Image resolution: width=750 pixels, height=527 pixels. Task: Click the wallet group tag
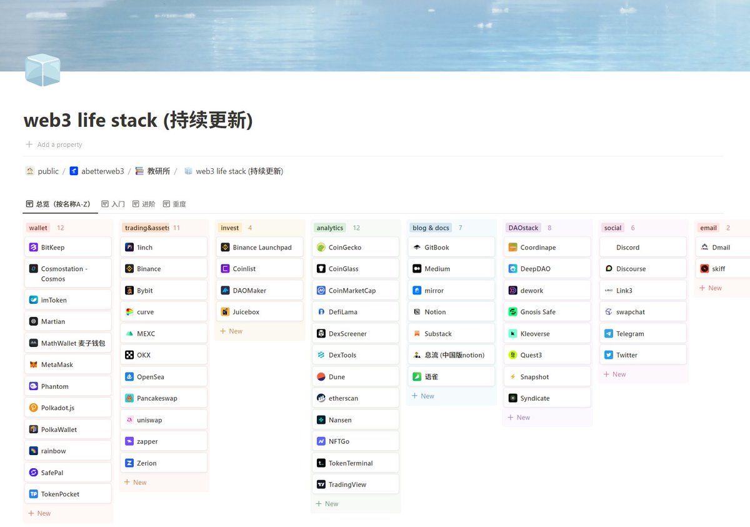coord(38,228)
